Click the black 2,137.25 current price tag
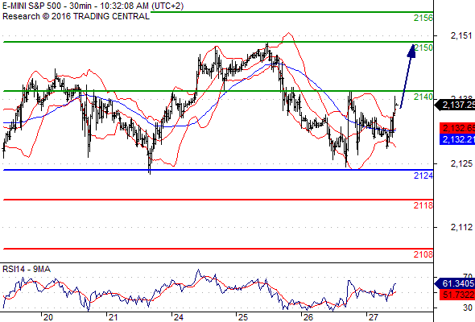The height and width of the screenshot is (322, 475). pyautogui.click(x=455, y=105)
